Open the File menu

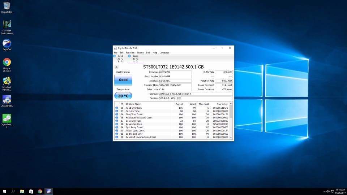point(116,53)
